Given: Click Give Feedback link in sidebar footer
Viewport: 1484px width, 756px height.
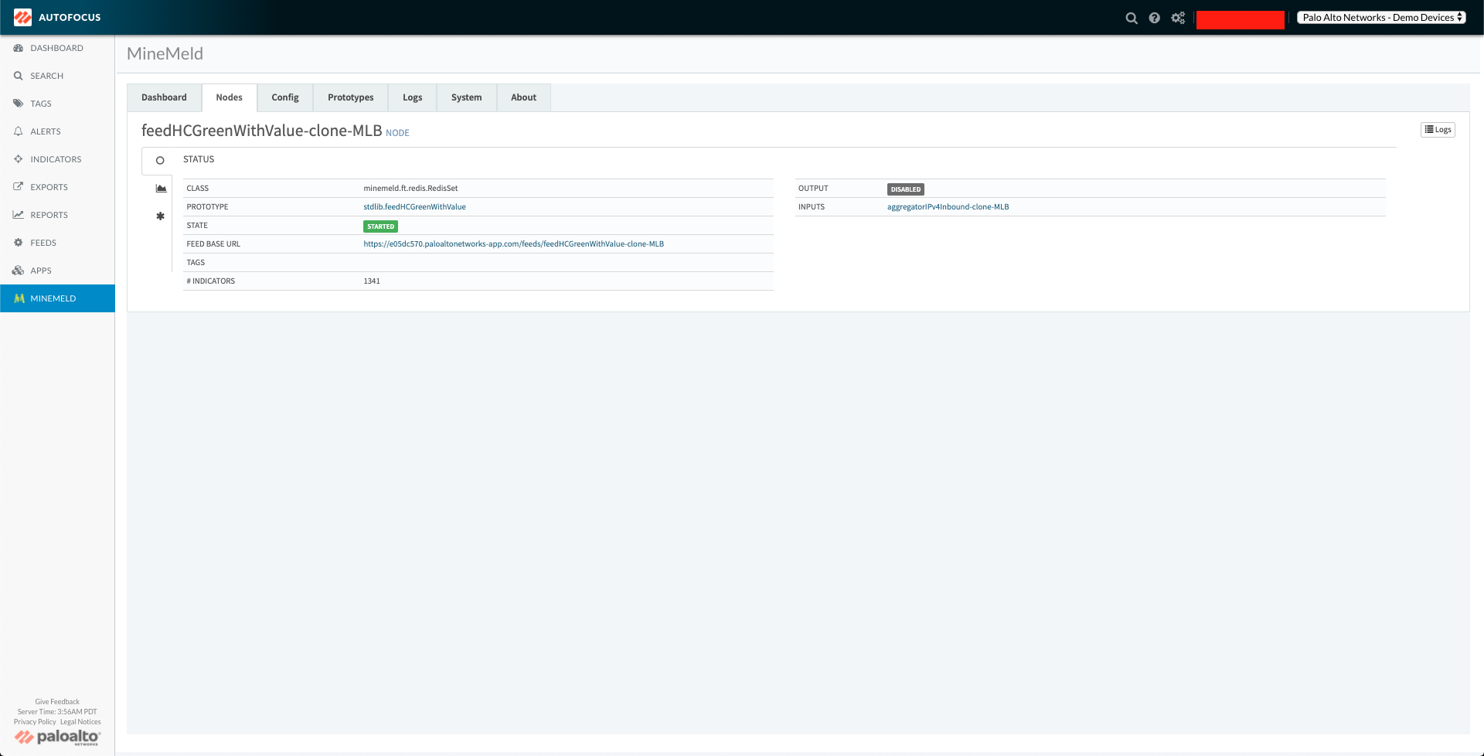Looking at the screenshot, I should (57, 702).
